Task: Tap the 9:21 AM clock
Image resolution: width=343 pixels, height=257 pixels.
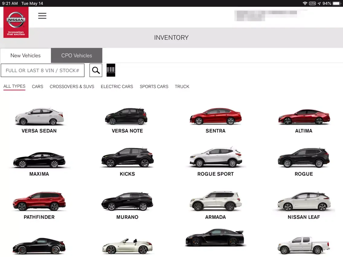Action: point(10,3)
